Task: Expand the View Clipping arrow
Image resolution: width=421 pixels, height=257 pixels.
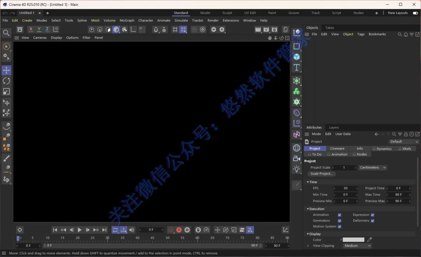Action: tap(308, 246)
